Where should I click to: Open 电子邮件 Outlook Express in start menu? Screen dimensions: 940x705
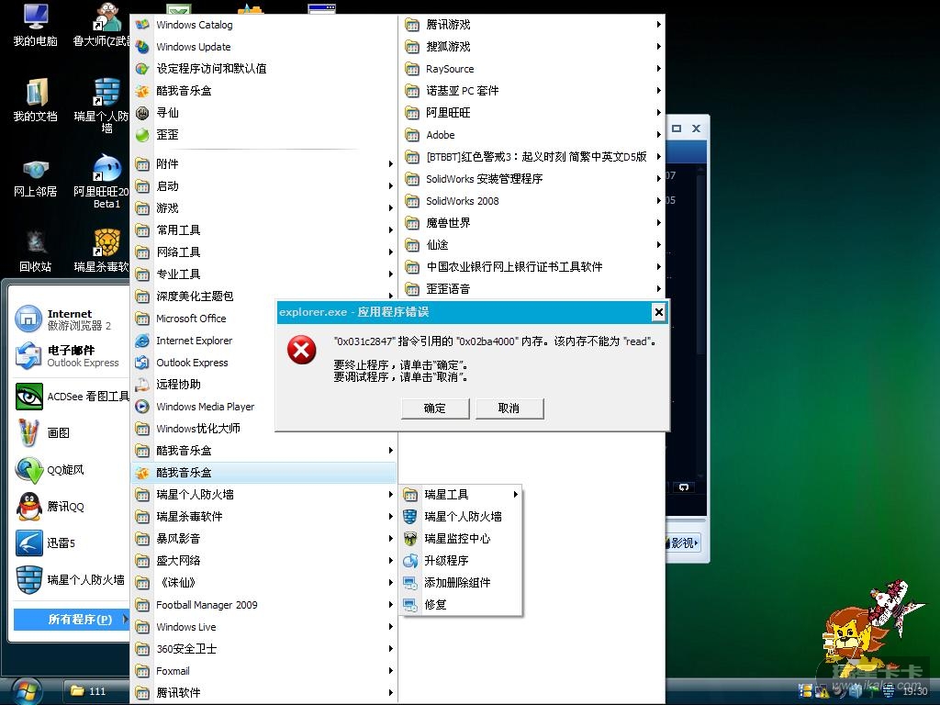click(x=71, y=356)
